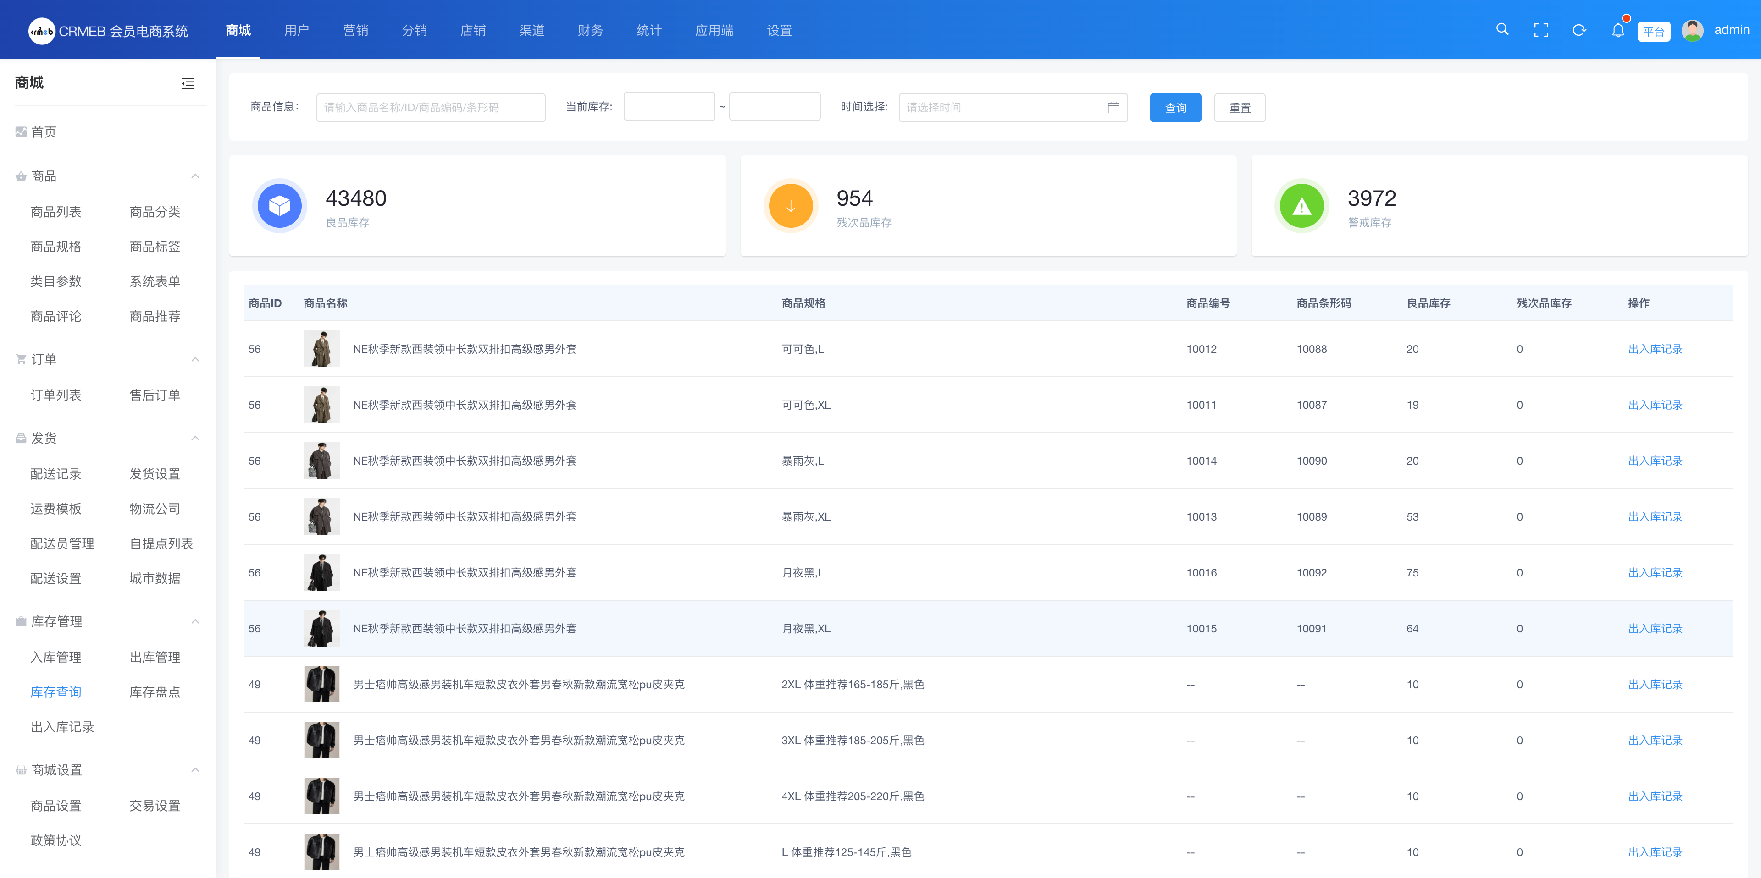1761x878 pixels.
Task: Click the calendar icon in time picker
Action: coord(1113,108)
